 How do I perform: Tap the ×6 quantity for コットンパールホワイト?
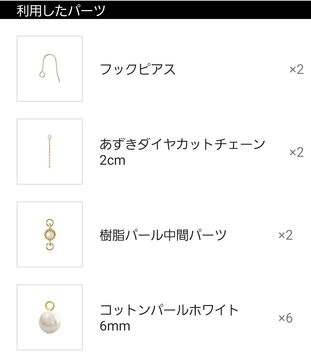tap(285, 318)
